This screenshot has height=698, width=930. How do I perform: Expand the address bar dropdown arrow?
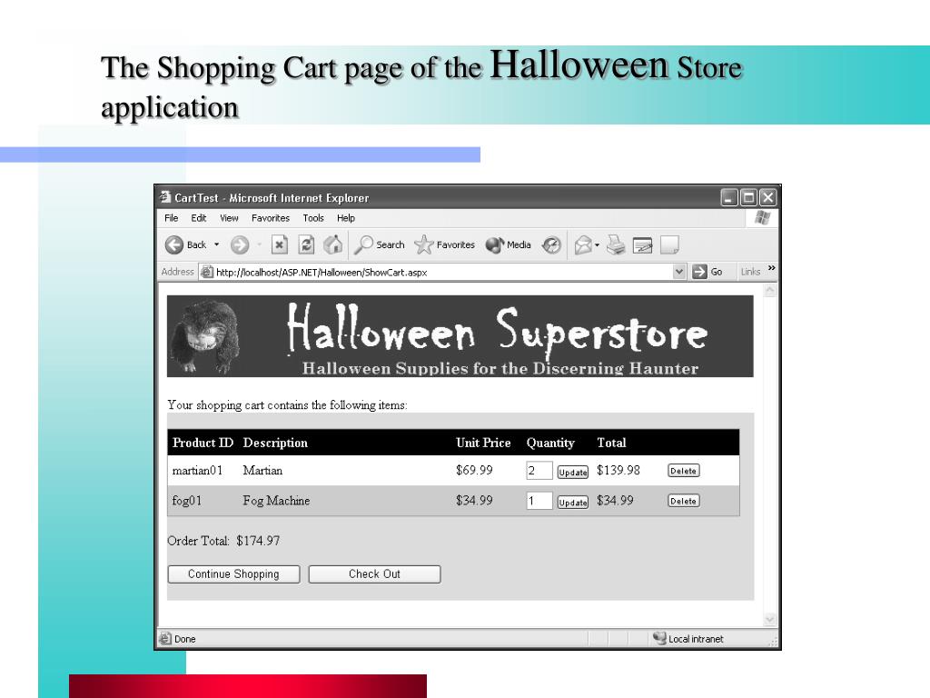click(x=679, y=272)
